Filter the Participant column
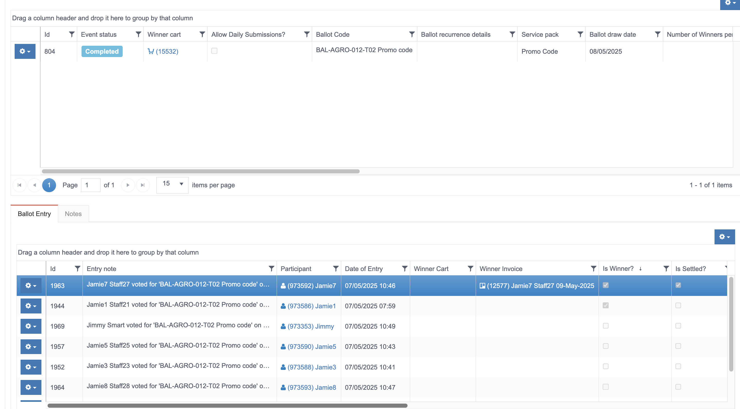The width and height of the screenshot is (740, 409). pyautogui.click(x=336, y=269)
